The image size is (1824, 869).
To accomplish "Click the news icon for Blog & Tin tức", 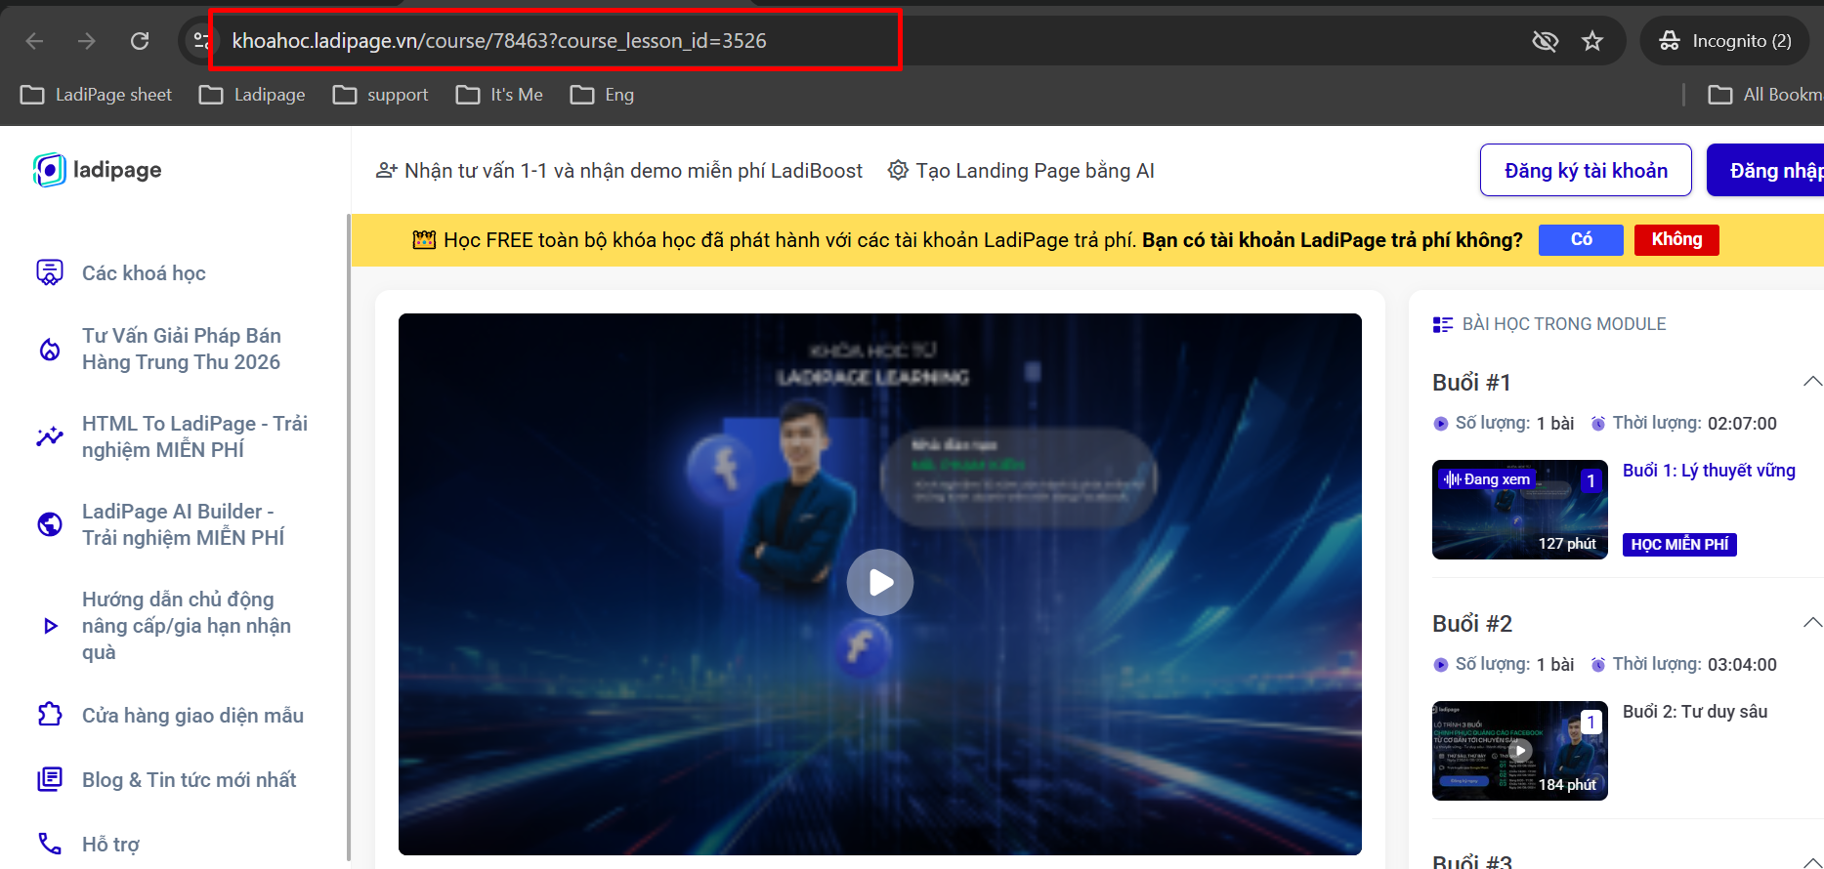I will pos(50,780).
